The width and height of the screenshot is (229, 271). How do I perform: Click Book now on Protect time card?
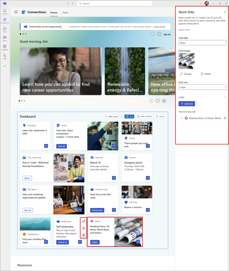97,210
